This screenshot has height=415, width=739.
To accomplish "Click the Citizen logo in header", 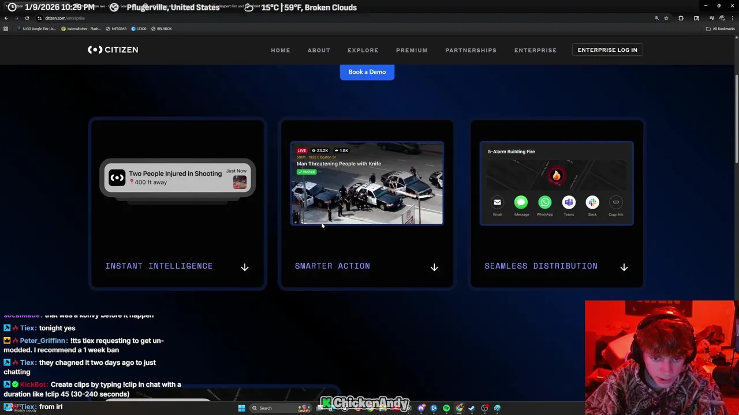I will (x=113, y=50).
